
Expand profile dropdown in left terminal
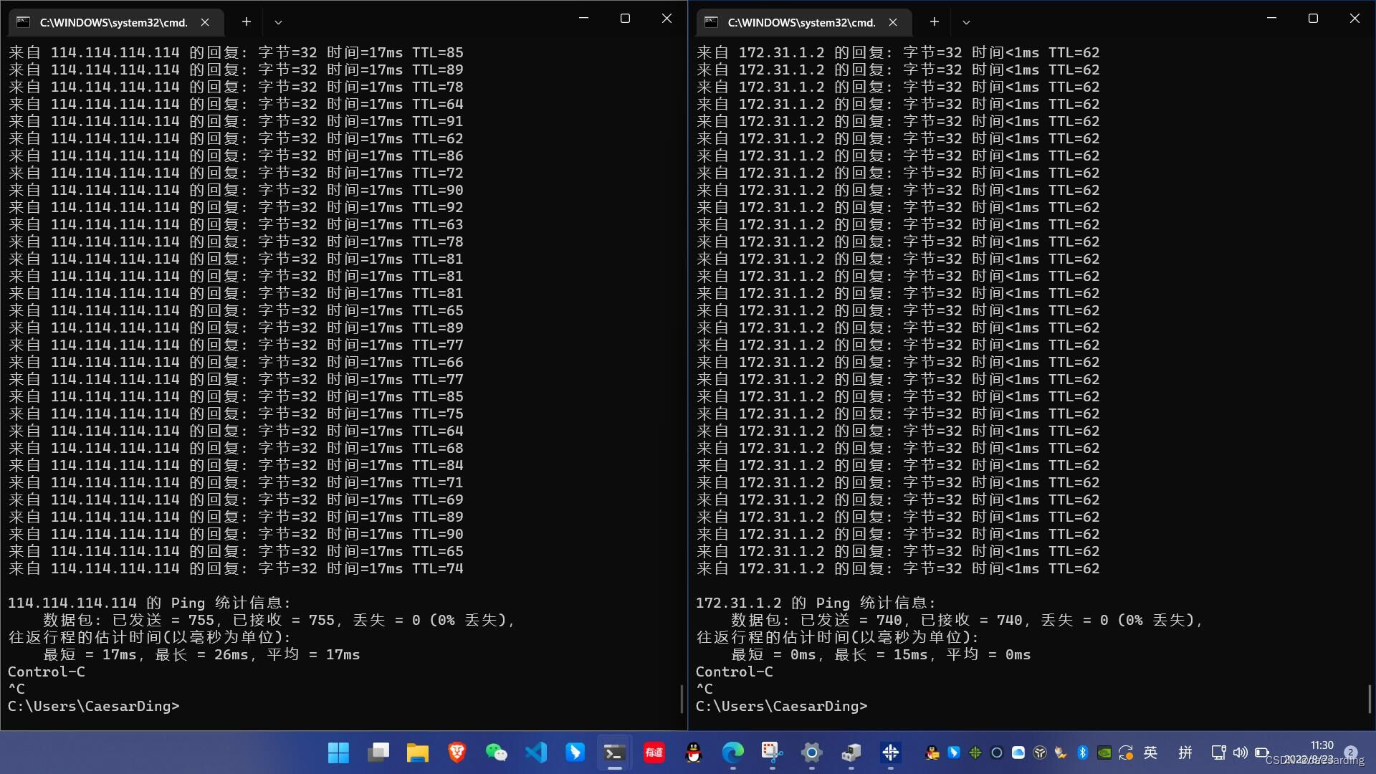(x=278, y=22)
